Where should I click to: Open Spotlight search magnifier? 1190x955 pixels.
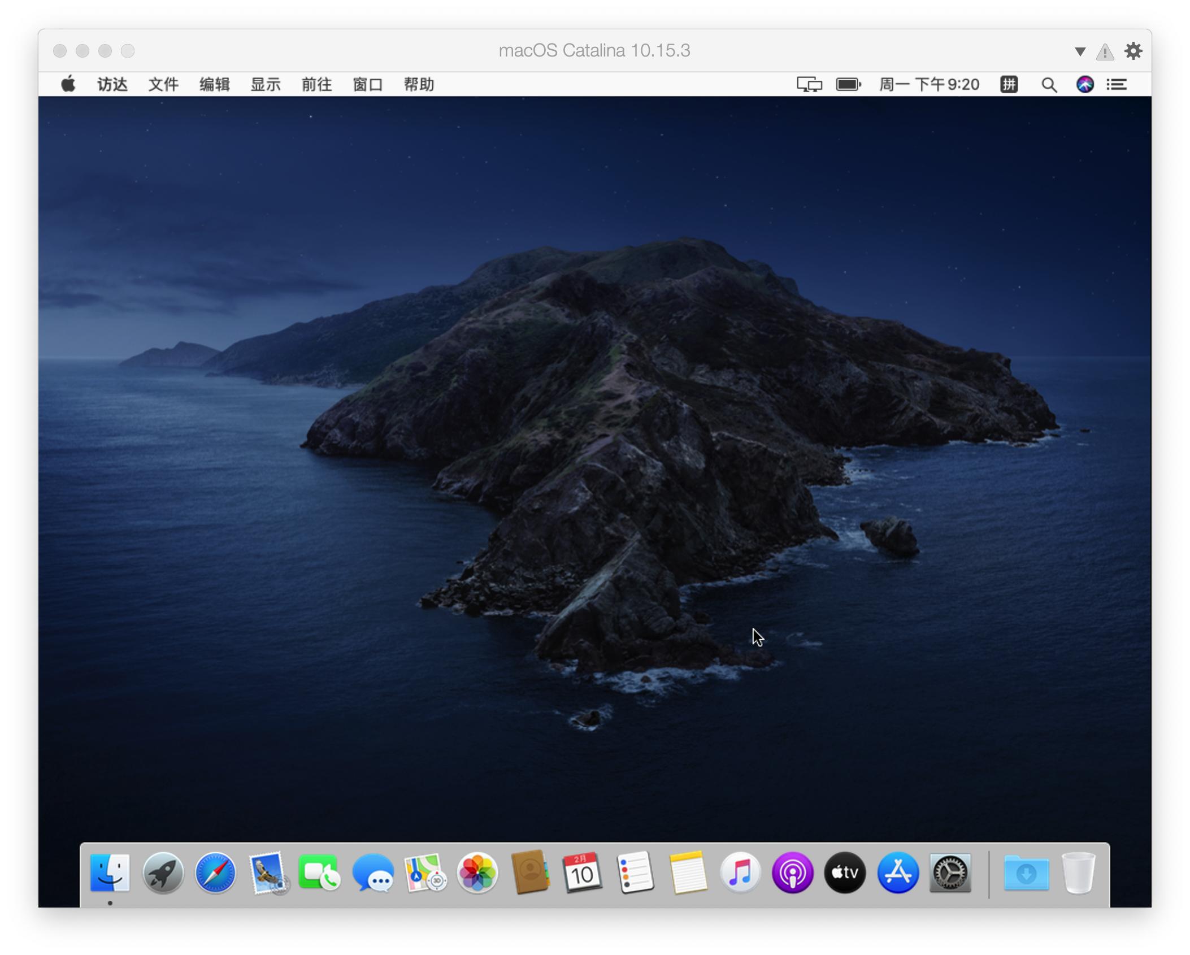click(x=1049, y=85)
